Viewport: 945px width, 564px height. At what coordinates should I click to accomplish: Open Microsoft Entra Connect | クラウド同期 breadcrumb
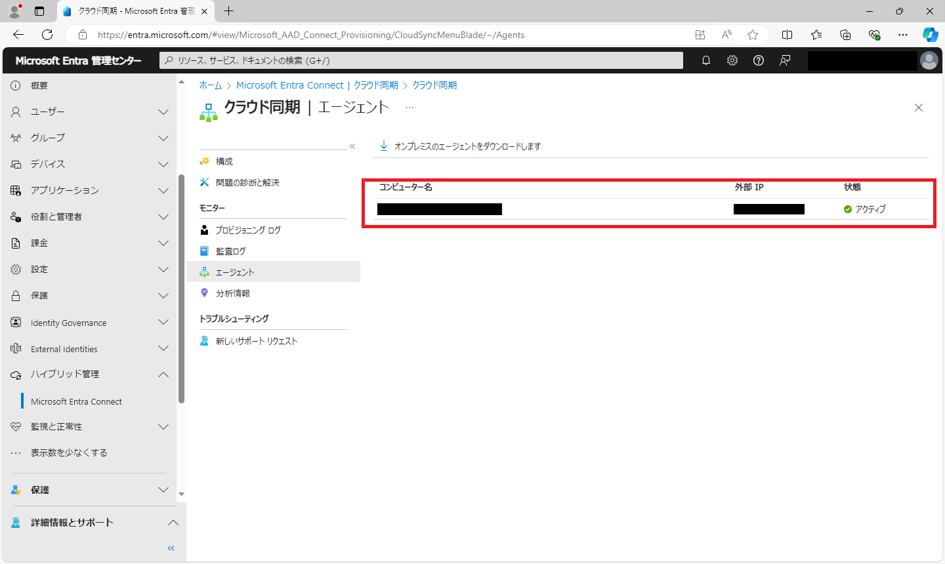[317, 85]
